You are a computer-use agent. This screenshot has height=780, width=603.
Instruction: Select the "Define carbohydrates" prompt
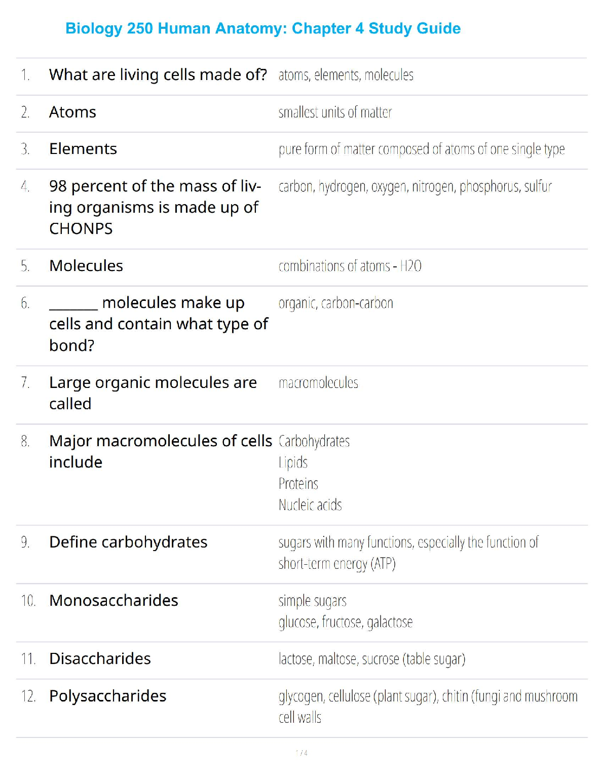click(128, 542)
